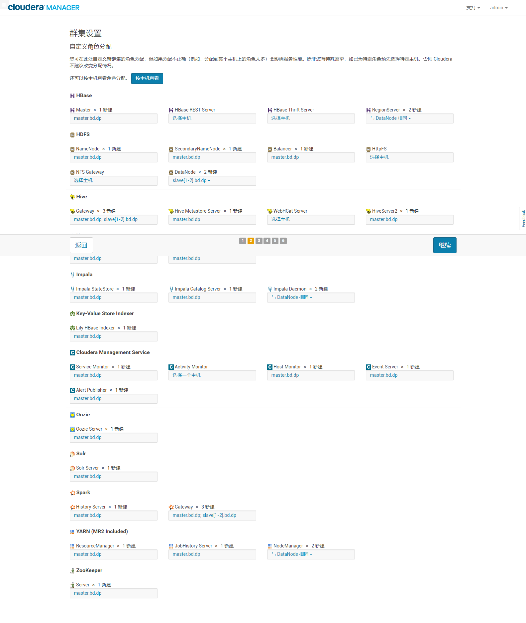Open the Feedback side tab
Viewport: 526px width, 623px height.
[523, 219]
